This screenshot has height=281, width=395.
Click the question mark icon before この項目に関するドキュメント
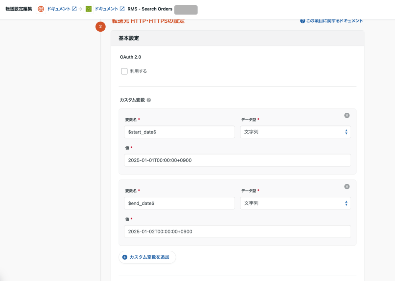pos(303,20)
